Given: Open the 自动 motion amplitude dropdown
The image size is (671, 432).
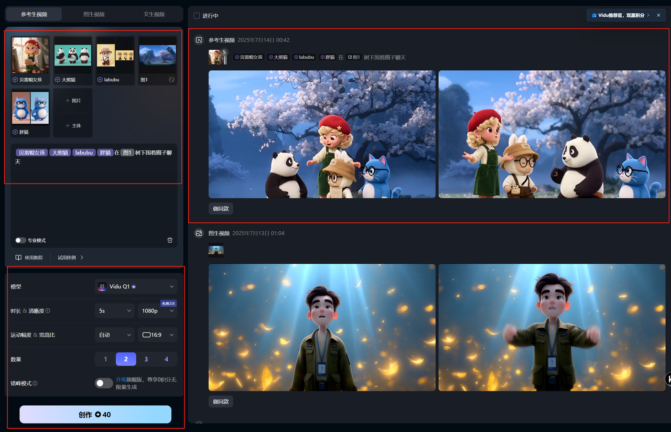Looking at the screenshot, I should (114, 334).
